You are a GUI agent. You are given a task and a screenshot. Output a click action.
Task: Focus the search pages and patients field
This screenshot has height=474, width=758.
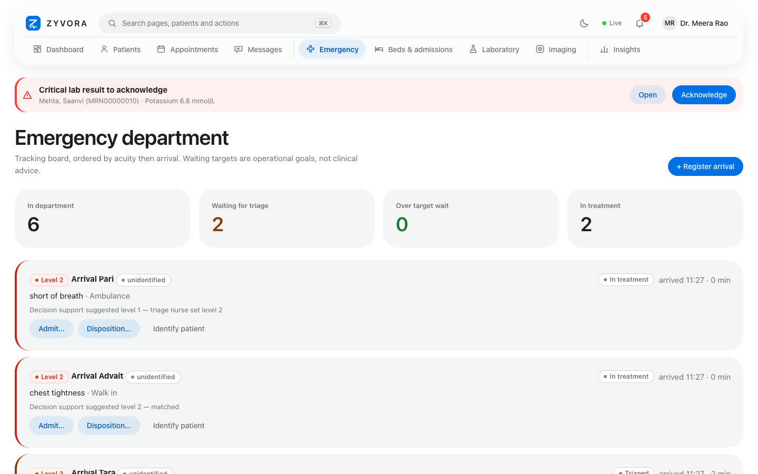(x=220, y=23)
